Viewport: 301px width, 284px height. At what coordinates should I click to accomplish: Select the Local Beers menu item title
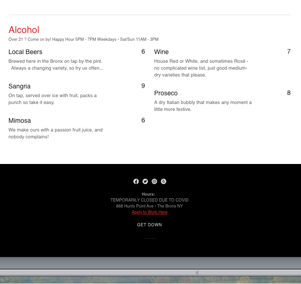click(x=25, y=52)
